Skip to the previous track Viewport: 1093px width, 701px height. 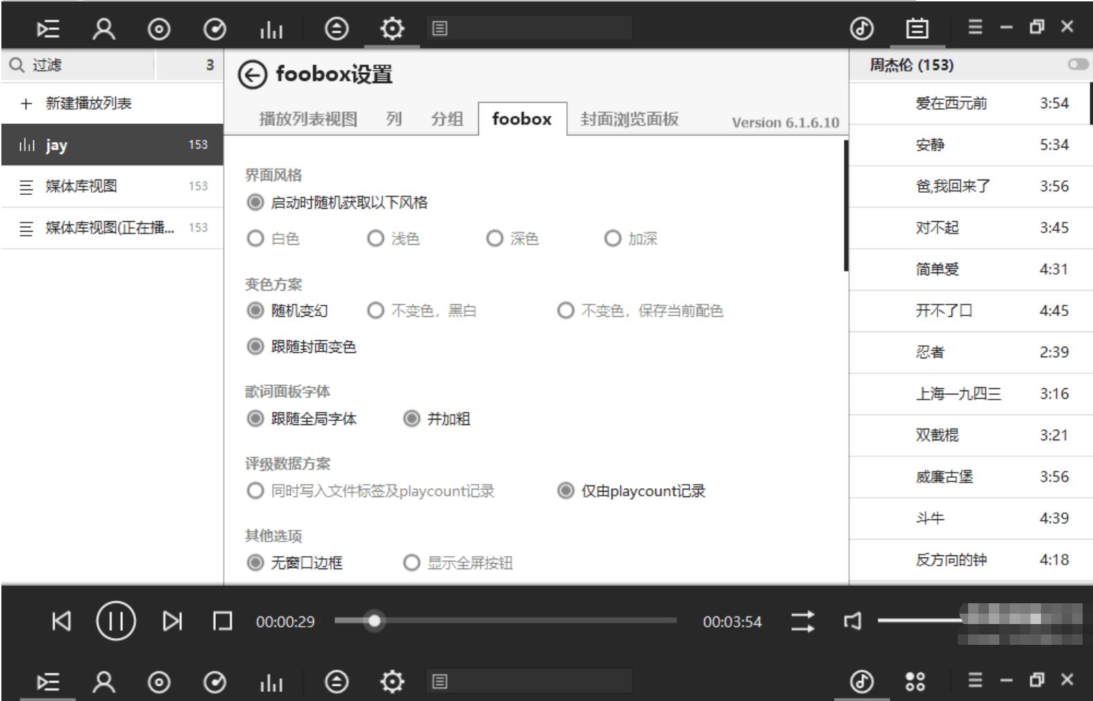62,621
